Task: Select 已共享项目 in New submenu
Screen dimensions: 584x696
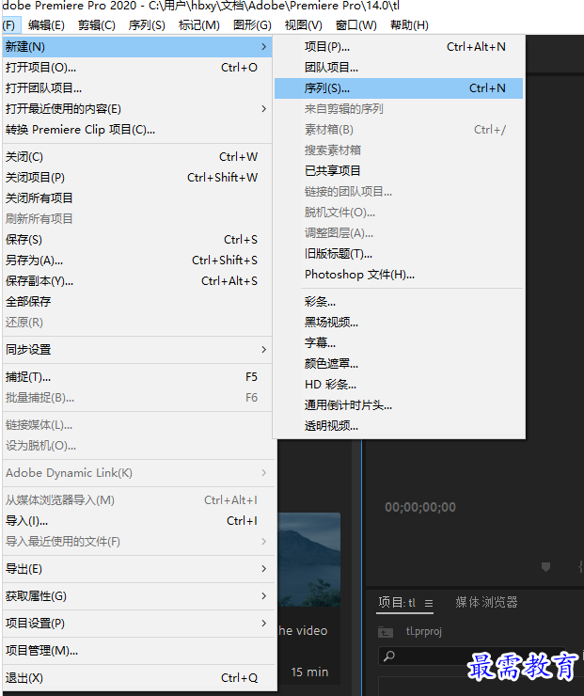Action: tap(399, 171)
